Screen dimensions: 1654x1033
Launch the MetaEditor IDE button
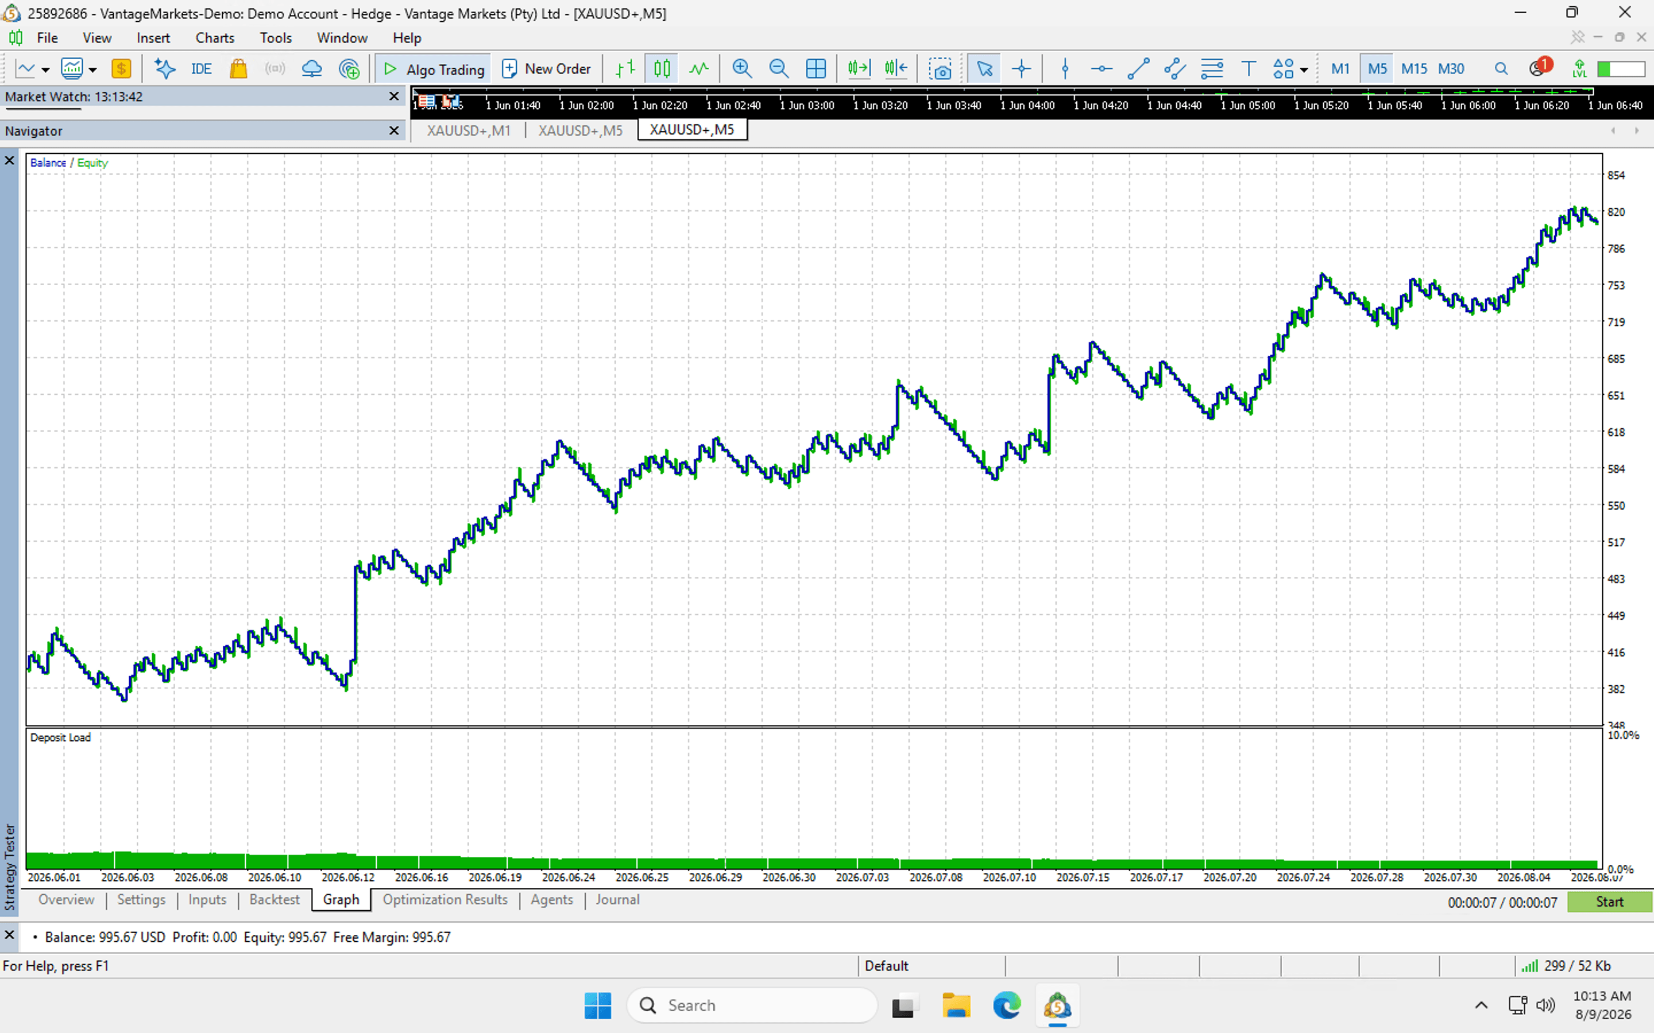pyautogui.click(x=201, y=69)
